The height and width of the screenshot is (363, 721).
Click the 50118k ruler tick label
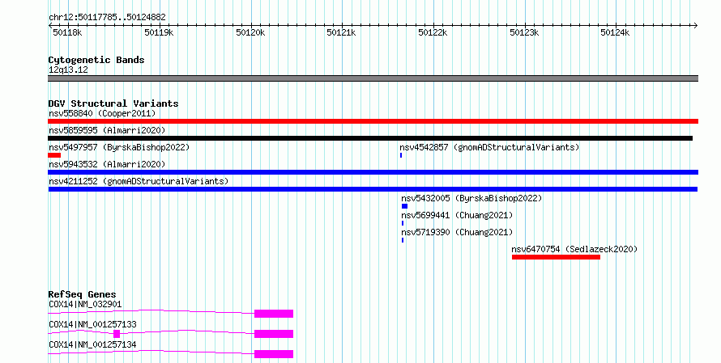pyautogui.click(x=67, y=32)
